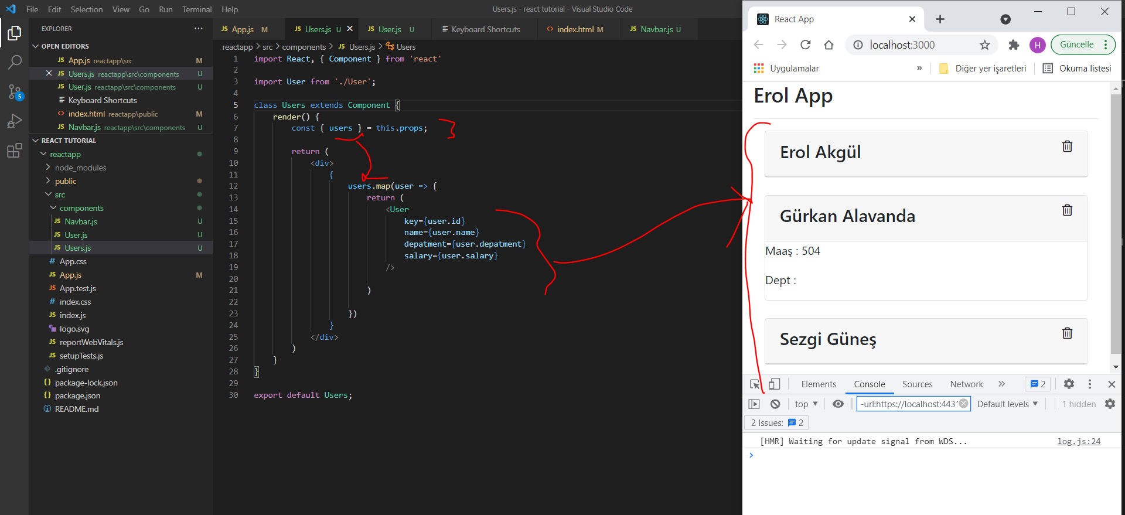The width and height of the screenshot is (1125, 515).
Task: Toggle device toolbar in DevTools
Action: click(x=774, y=384)
